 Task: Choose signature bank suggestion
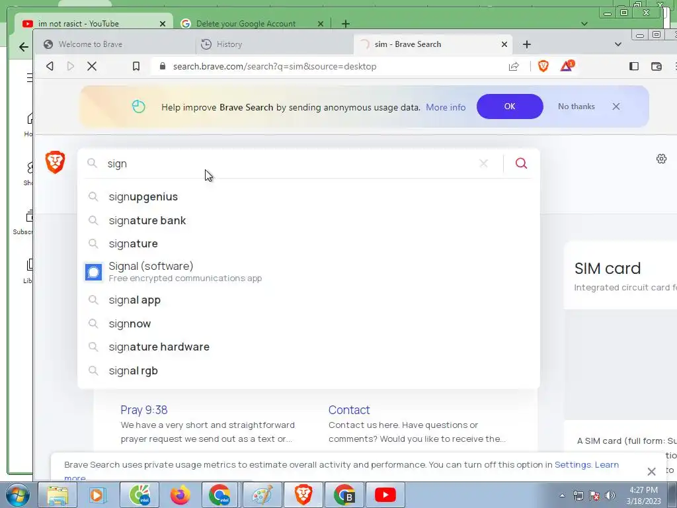click(x=309, y=220)
